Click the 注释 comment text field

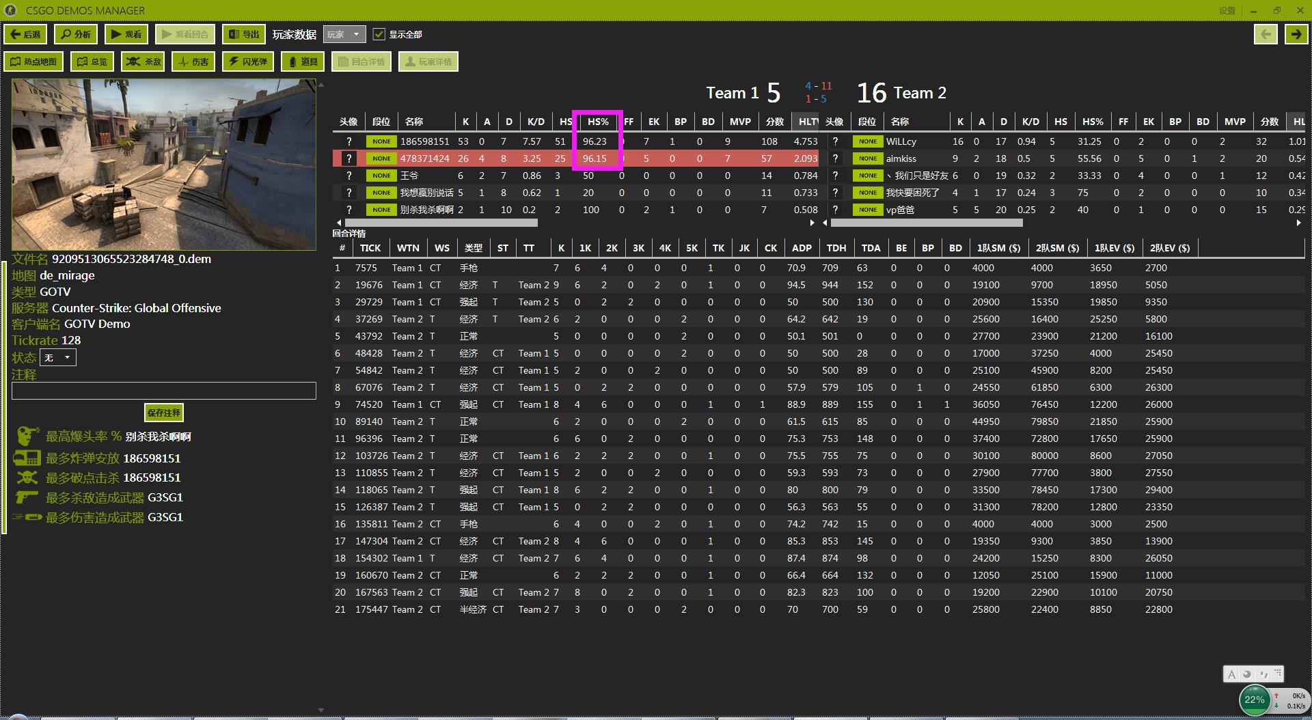[x=164, y=391]
